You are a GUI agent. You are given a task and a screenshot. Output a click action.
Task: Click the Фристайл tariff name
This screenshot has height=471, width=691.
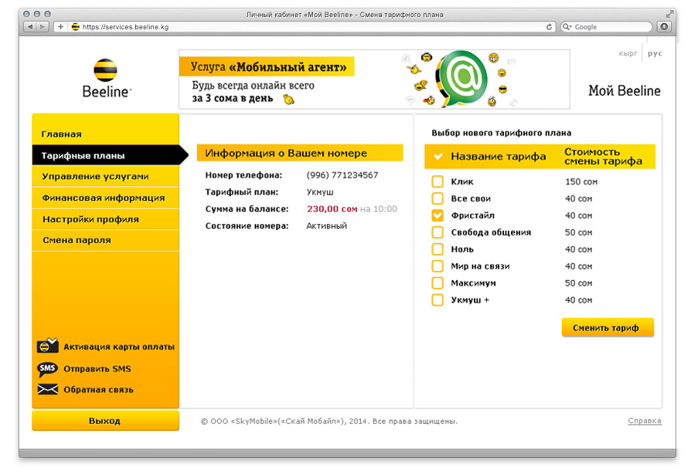pos(473,215)
